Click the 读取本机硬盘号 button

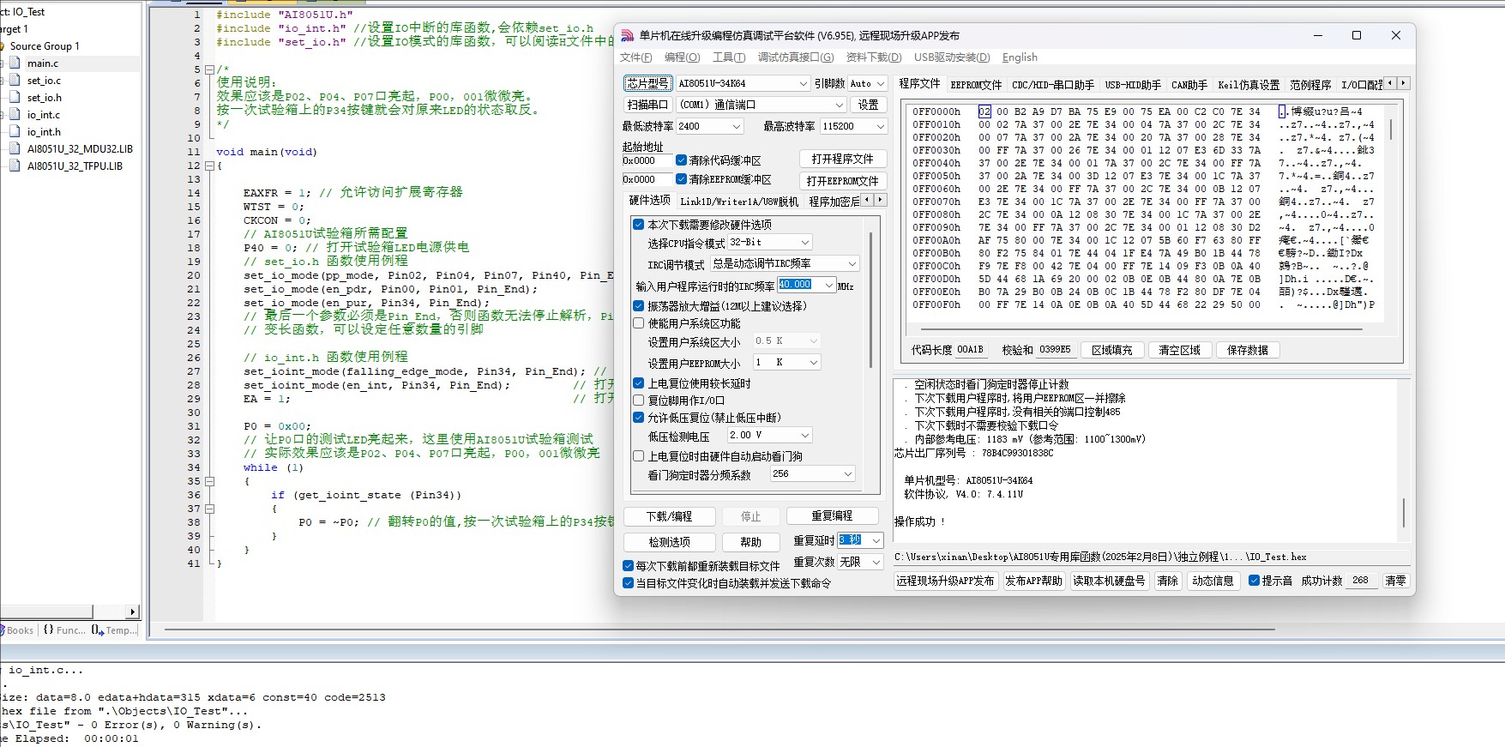tap(1109, 581)
